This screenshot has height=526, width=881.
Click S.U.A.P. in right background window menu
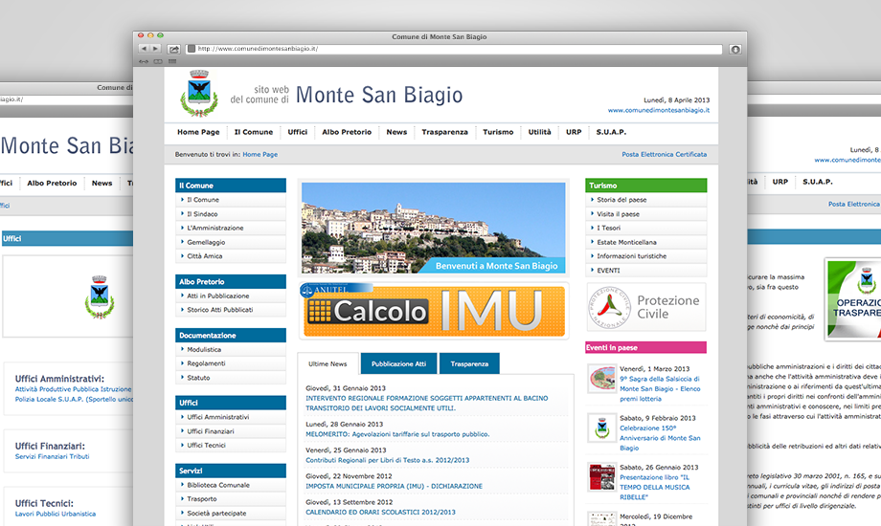pyautogui.click(x=818, y=182)
